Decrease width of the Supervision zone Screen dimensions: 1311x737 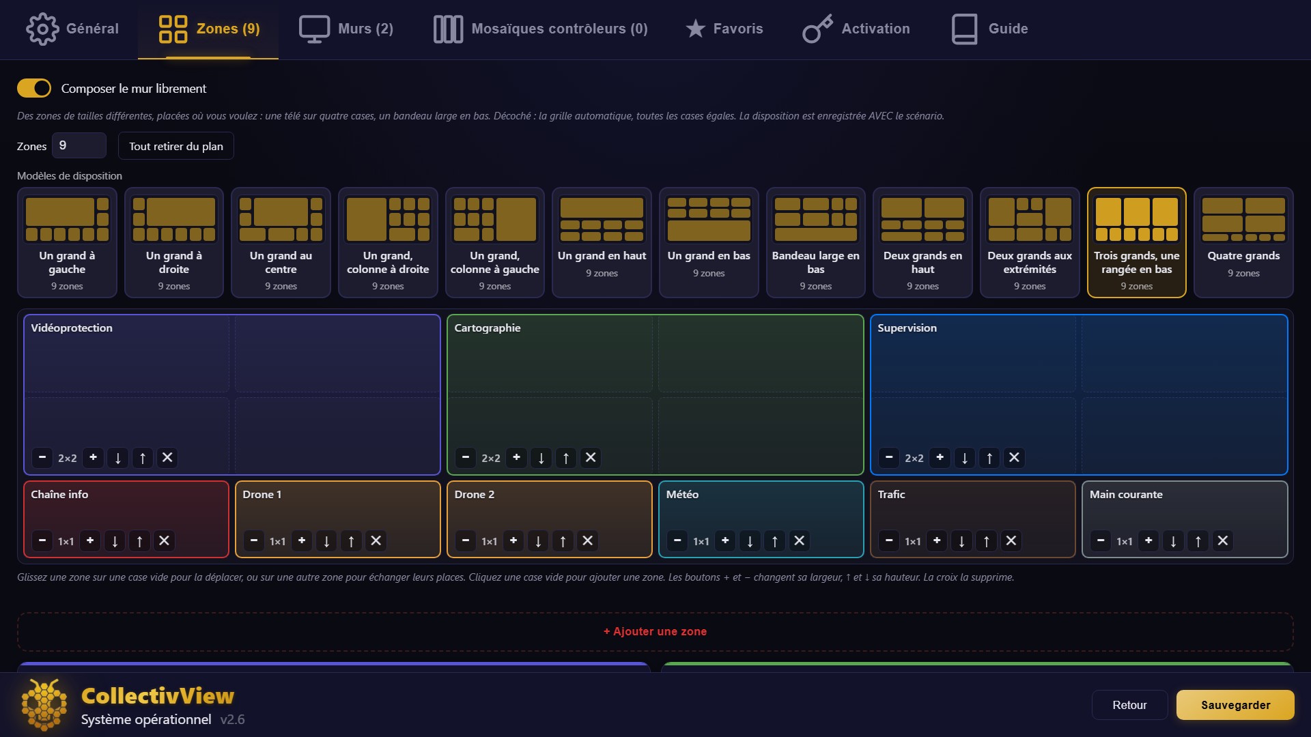[x=889, y=457]
